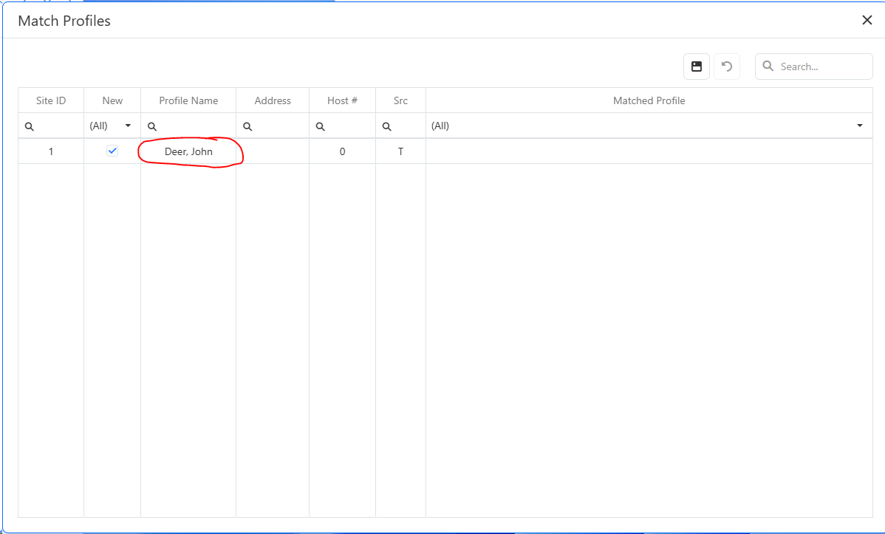This screenshot has width=885, height=534.
Task: Sort by the Site ID column header
Action: (51, 100)
